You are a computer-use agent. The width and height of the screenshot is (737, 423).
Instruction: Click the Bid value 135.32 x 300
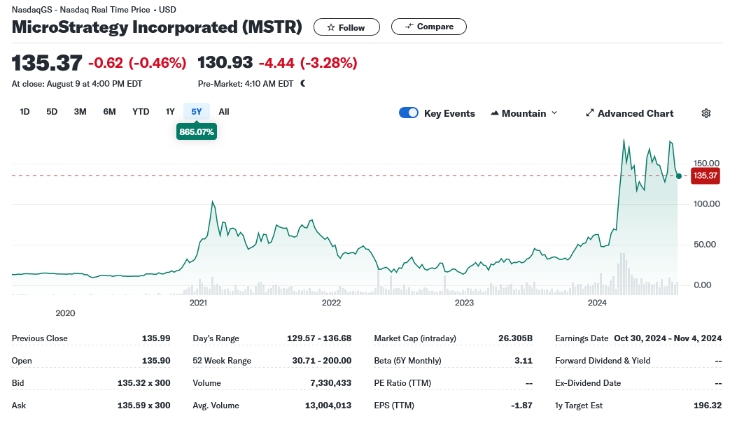pyautogui.click(x=143, y=382)
